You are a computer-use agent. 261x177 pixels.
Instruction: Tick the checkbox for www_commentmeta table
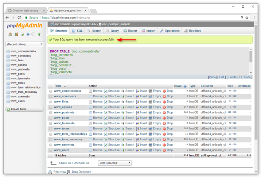tap(51, 91)
